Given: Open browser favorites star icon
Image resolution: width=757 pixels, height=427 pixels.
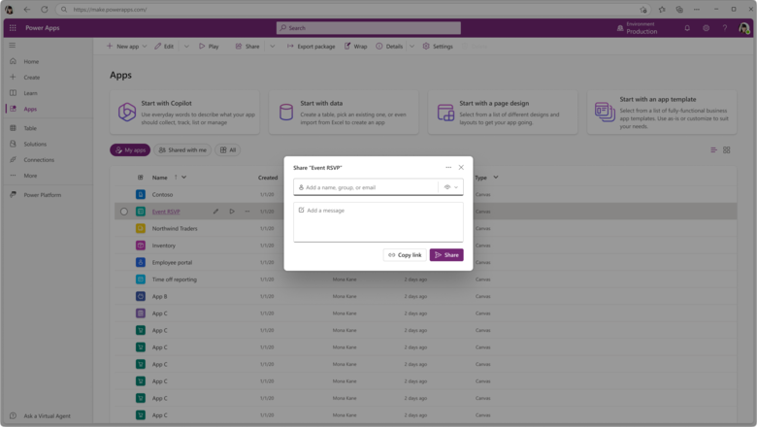Looking at the screenshot, I should click(x=662, y=9).
